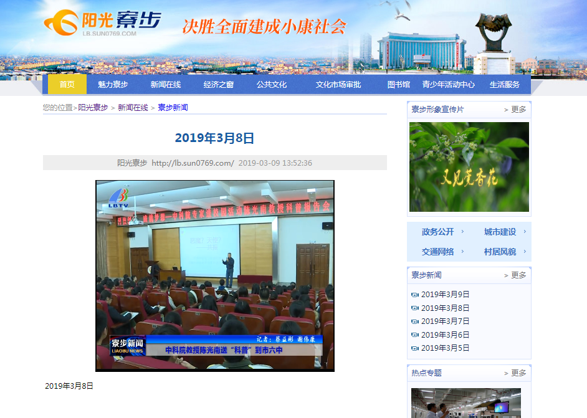Select 经济之窗 in the navigation bar
Viewport: 587px width, 418px height.
219,84
